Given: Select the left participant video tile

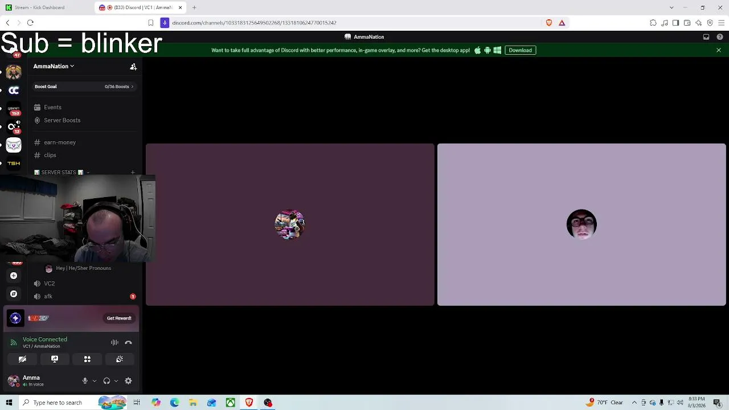Looking at the screenshot, I should click(290, 224).
